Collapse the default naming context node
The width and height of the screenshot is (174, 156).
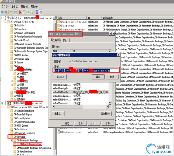tap(2, 18)
